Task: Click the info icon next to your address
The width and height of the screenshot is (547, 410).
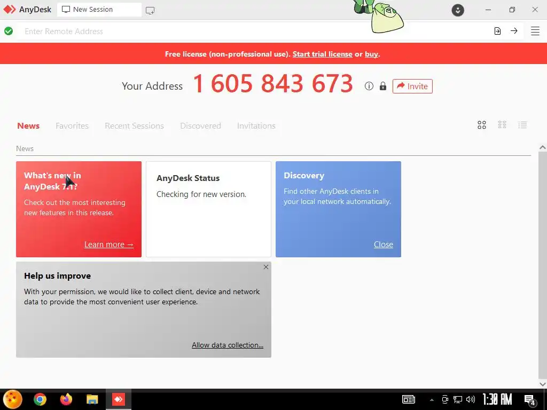Action: click(x=369, y=86)
